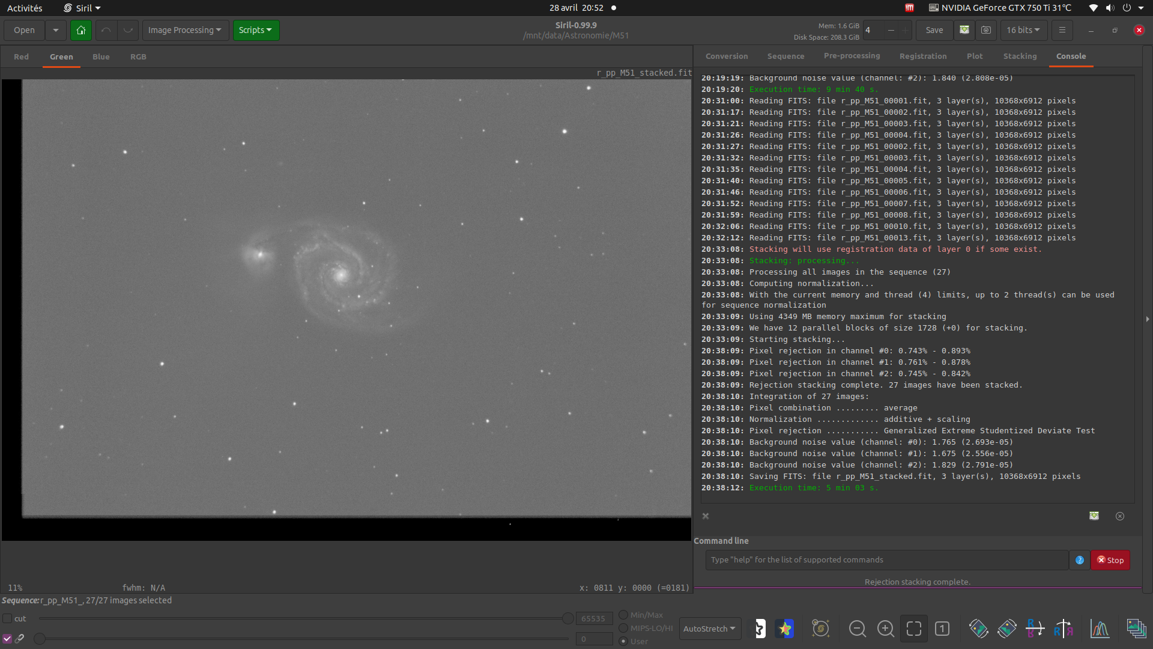Click the astrometry galaxy icon
Screen dimensions: 1153x649
coord(820,629)
